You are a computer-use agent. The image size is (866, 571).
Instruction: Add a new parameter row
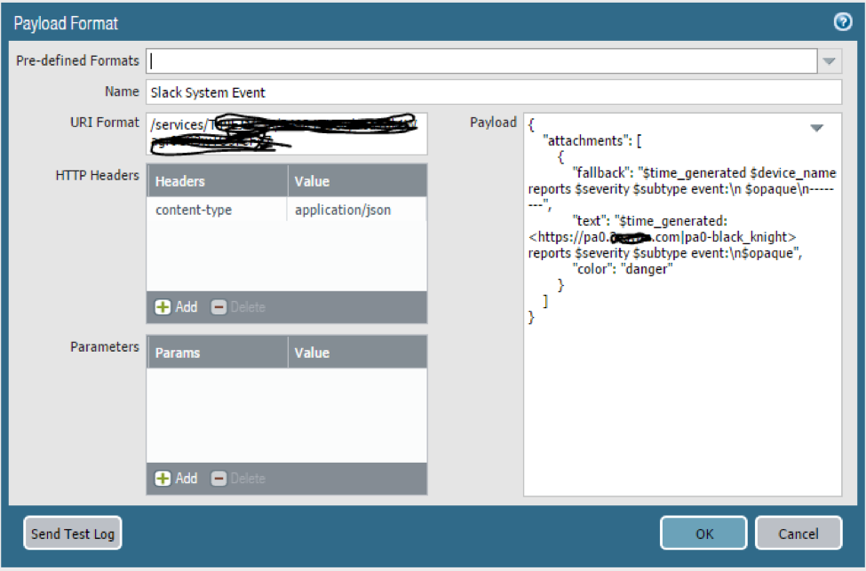click(x=176, y=479)
